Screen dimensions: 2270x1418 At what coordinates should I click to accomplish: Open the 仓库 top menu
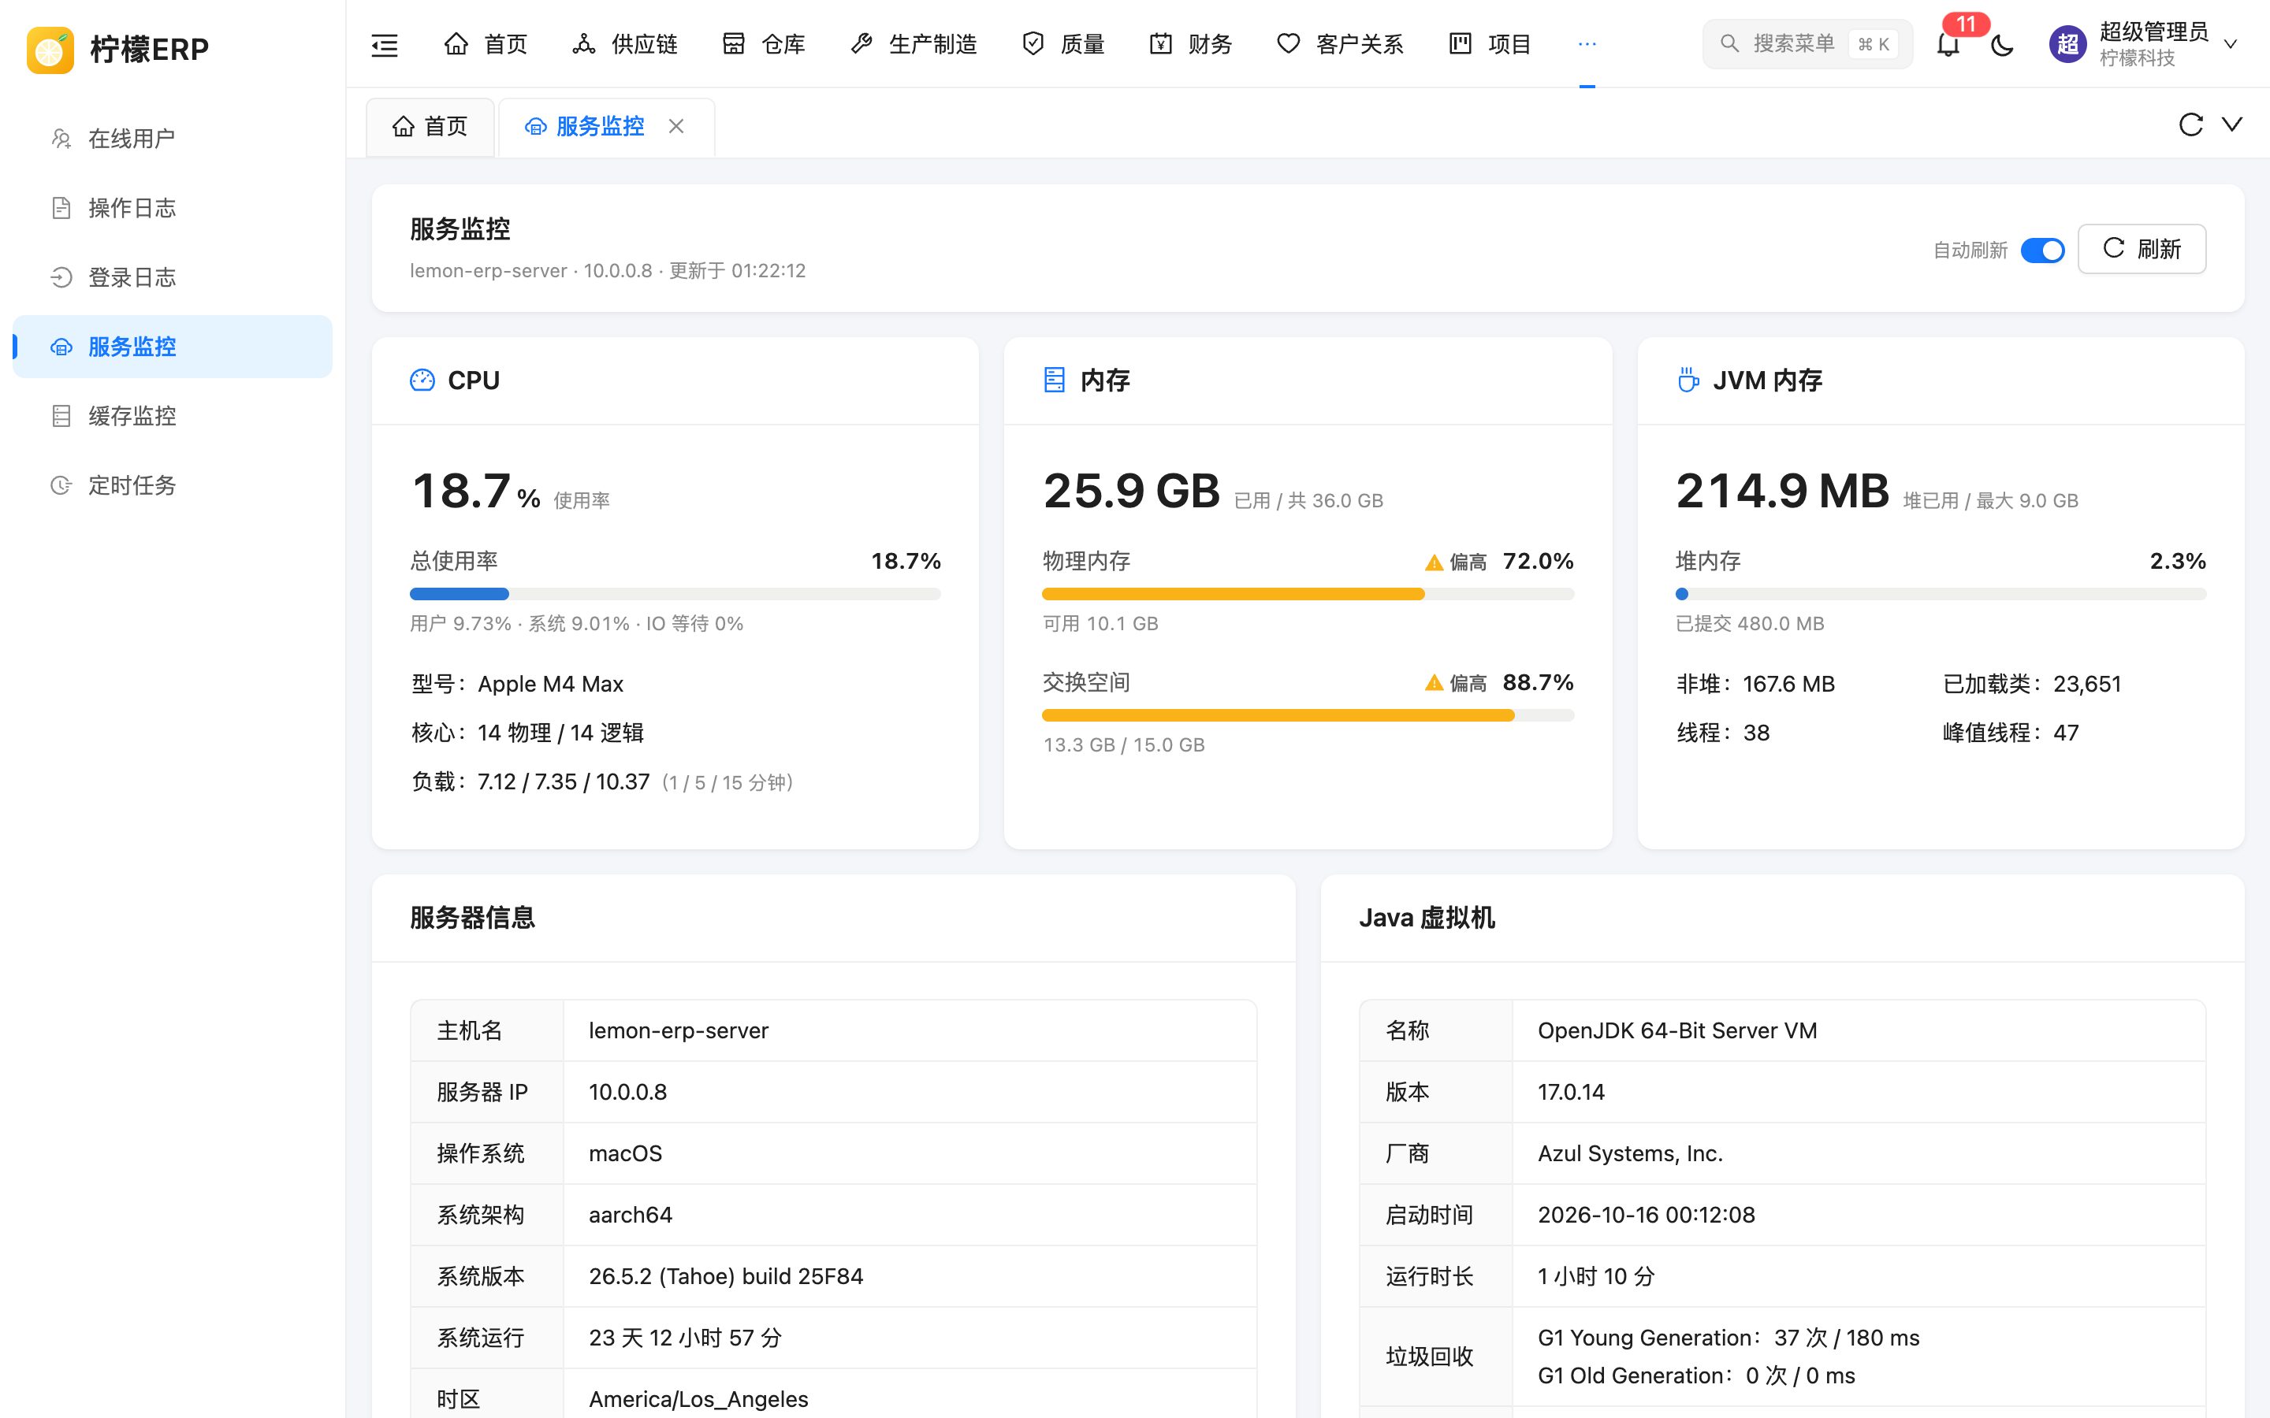point(764,44)
